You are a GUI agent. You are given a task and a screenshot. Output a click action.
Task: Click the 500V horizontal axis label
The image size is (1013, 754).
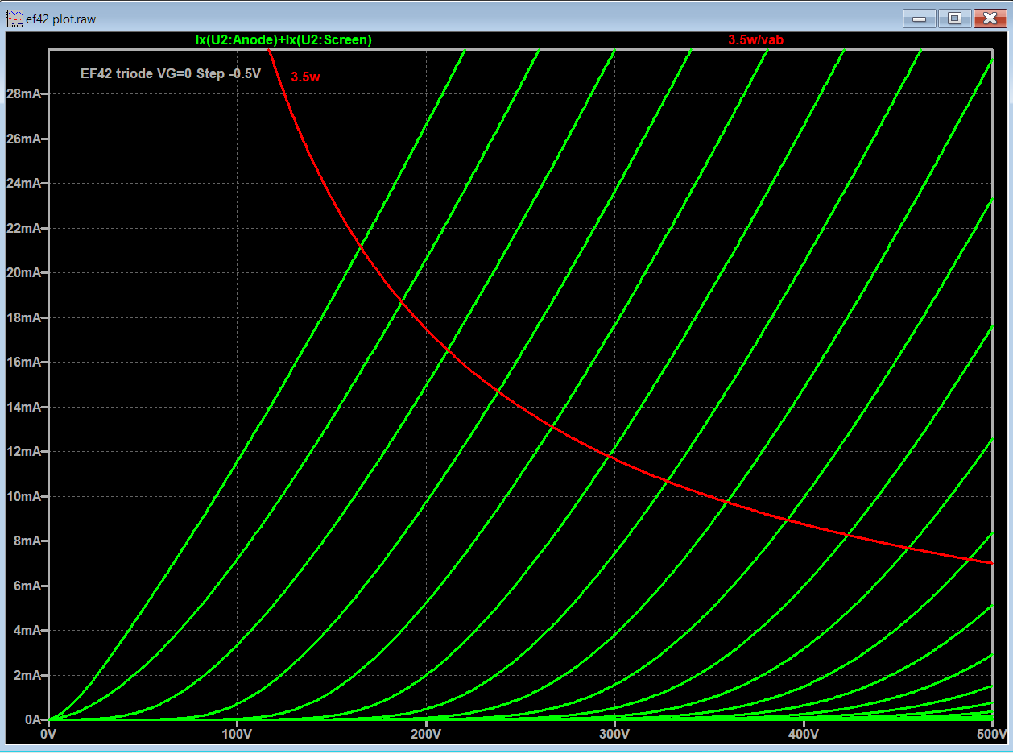coord(991,735)
